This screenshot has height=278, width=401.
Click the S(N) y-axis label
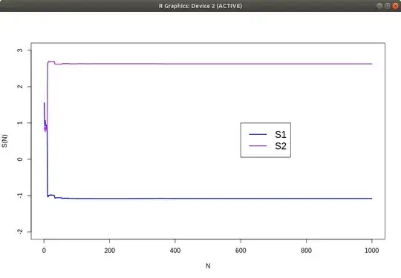click(4, 141)
